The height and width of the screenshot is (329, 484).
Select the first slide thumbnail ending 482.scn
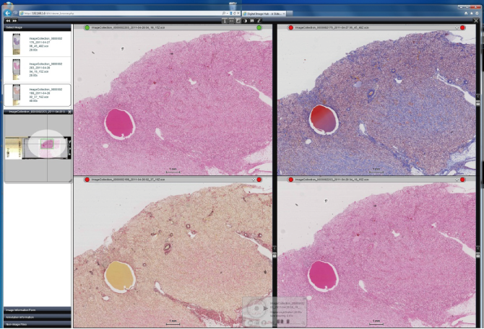[36, 44]
